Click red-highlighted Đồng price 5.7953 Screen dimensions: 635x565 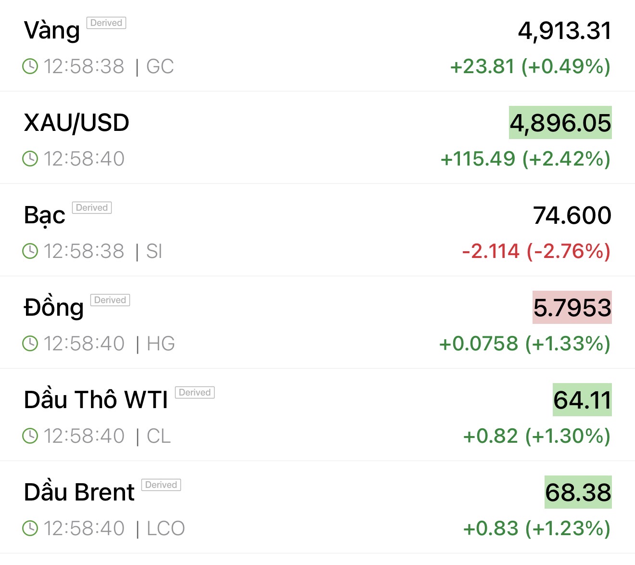coord(572,308)
